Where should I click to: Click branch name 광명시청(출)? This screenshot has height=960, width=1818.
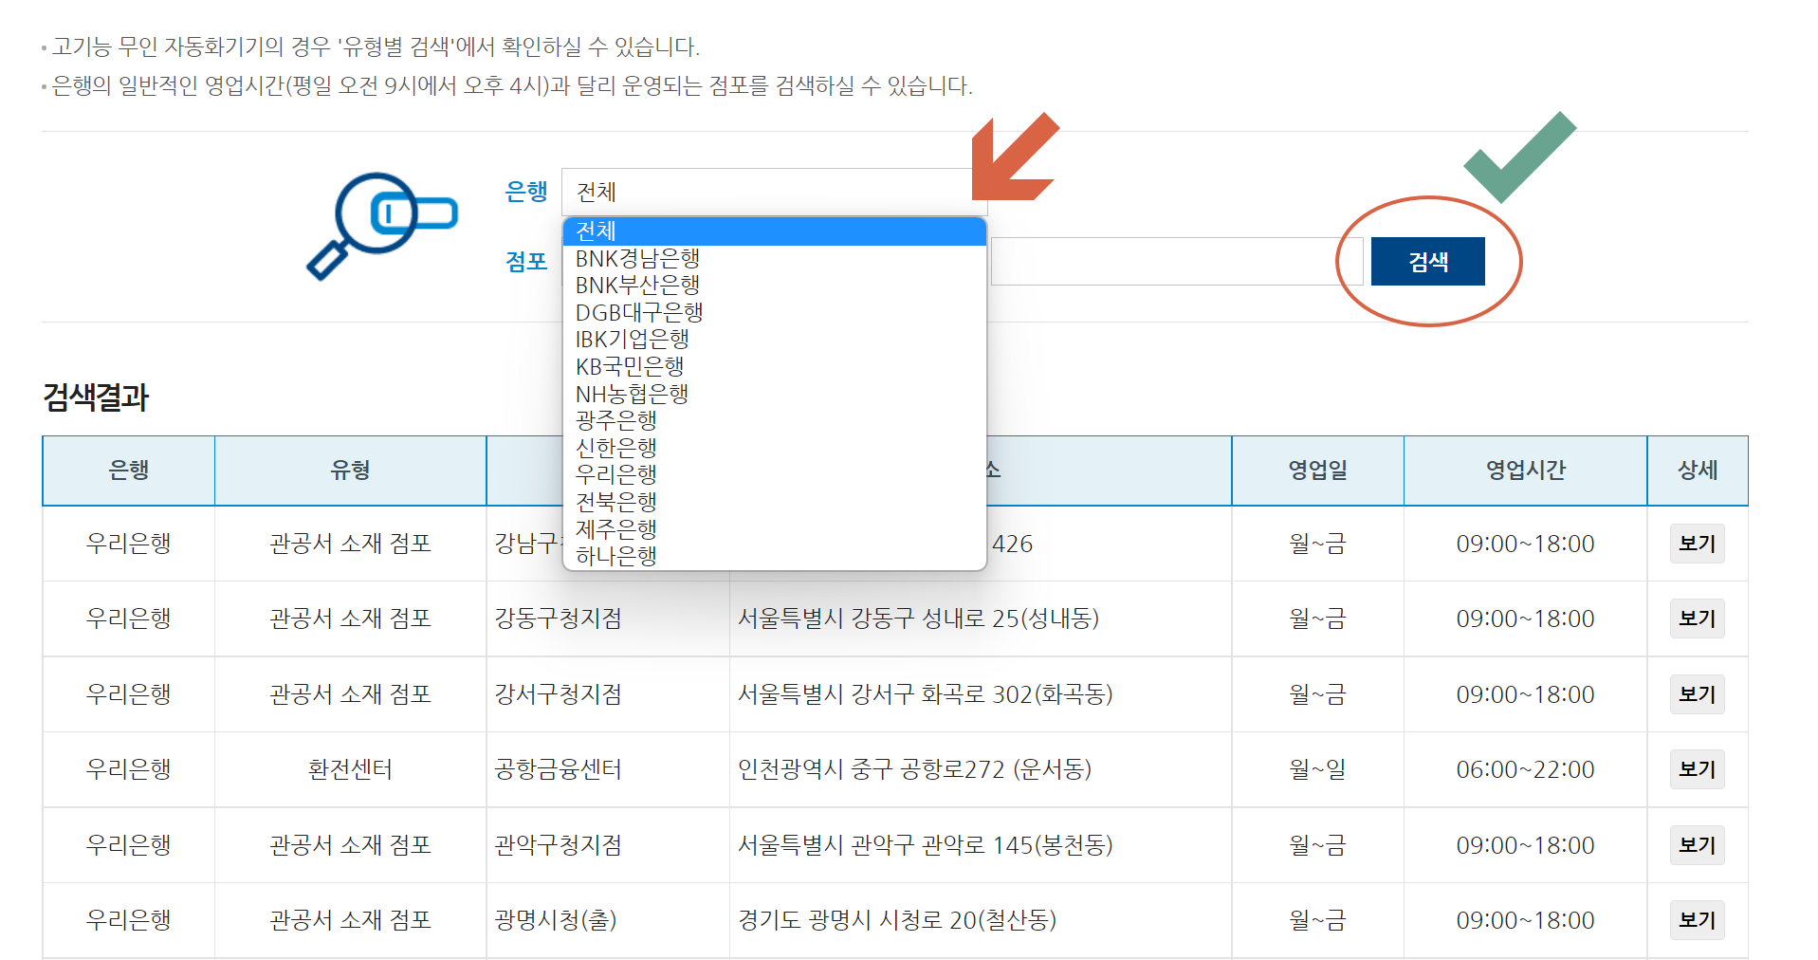556,920
